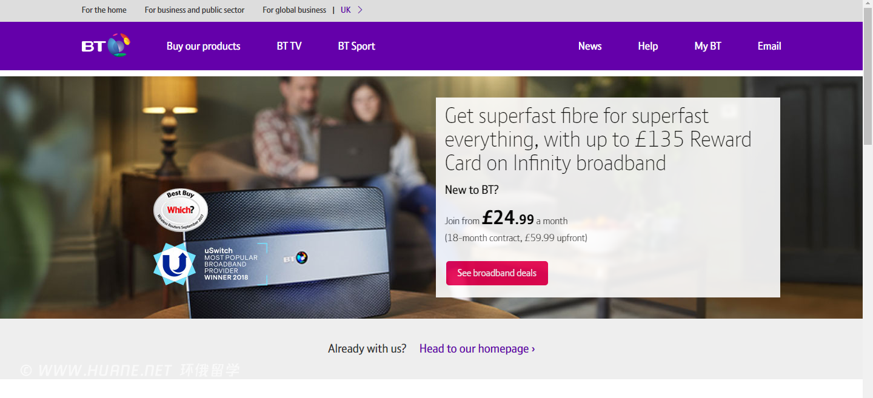Open the News page

[x=590, y=46]
